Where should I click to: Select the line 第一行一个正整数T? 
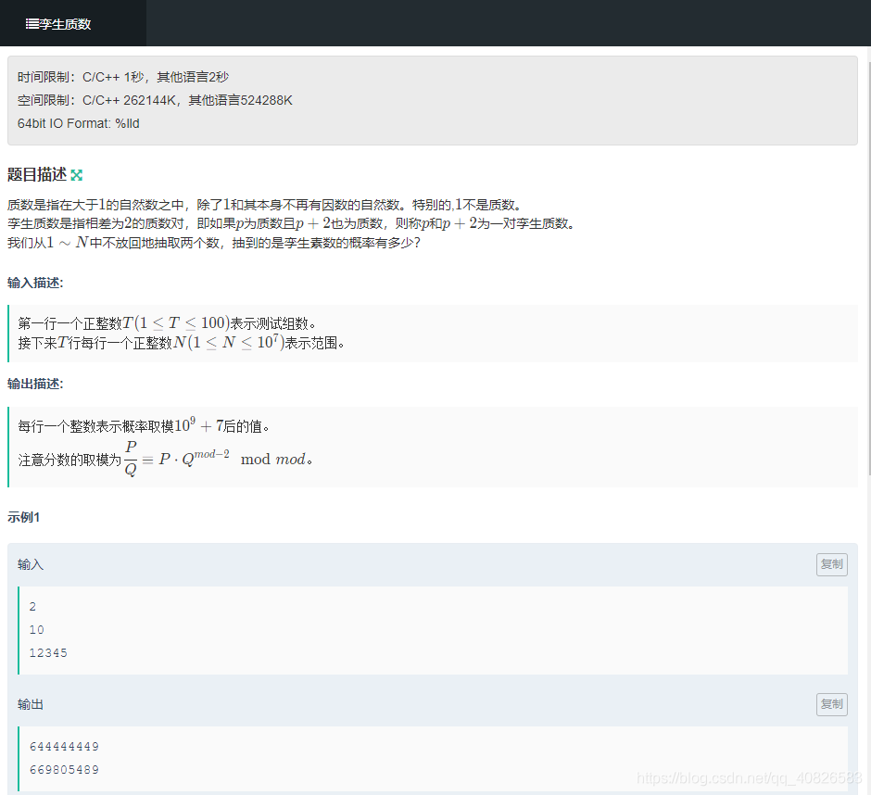click(167, 322)
